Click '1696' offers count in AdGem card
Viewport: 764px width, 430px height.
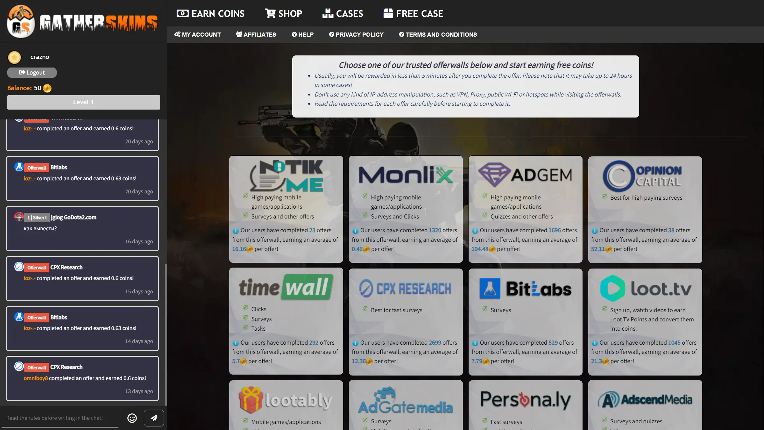(x=555, y=230)
